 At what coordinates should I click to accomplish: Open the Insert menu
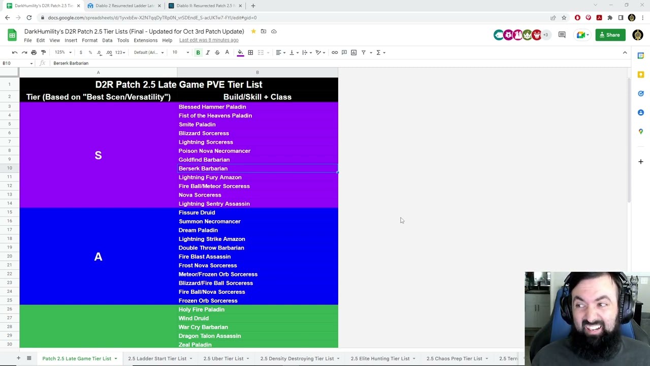(71, 40)
